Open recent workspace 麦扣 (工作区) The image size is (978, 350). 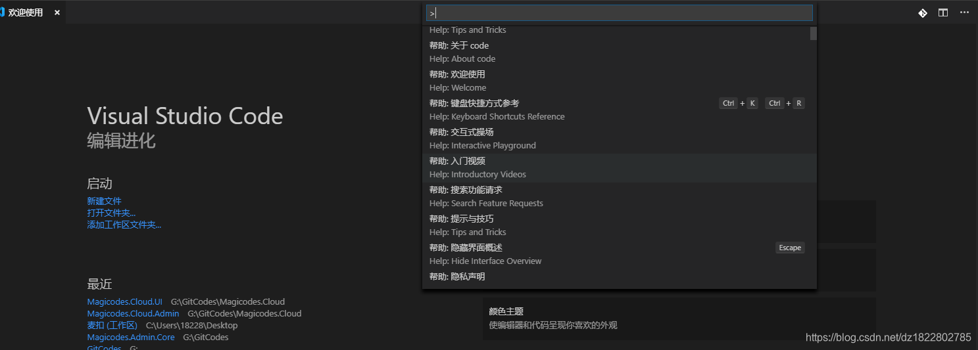click(x=112, y=326)
